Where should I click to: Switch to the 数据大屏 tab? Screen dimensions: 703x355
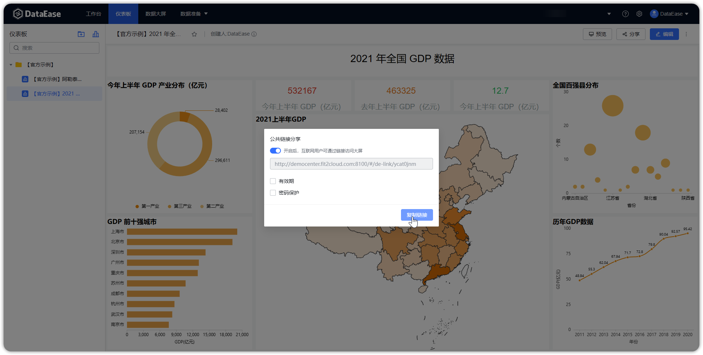click(155, 13)
